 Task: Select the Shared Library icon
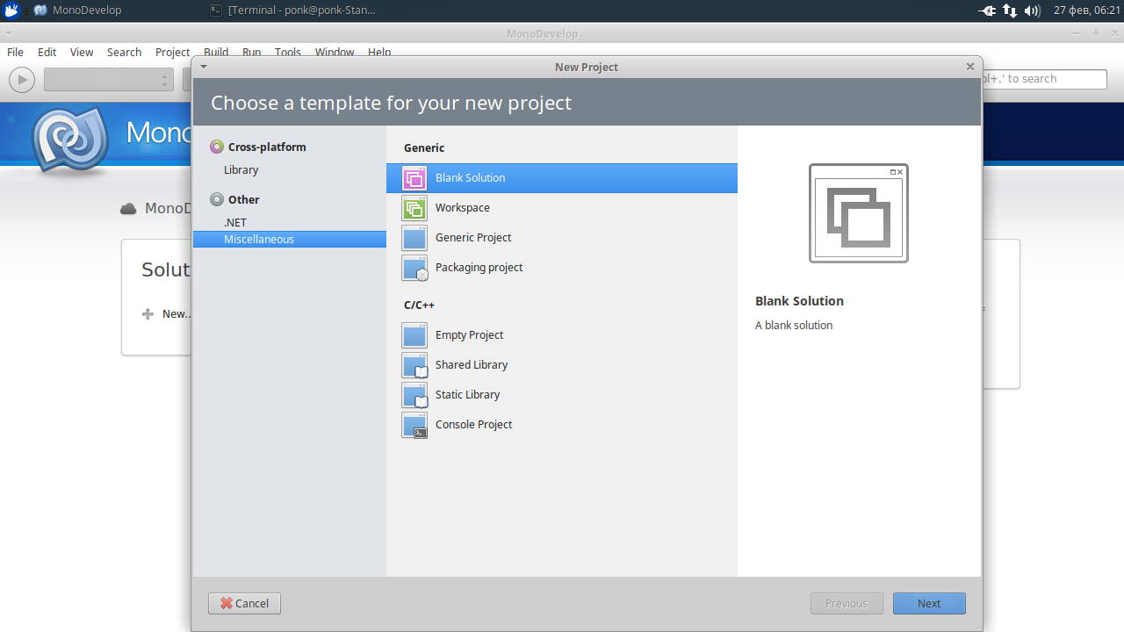[414, 365]
